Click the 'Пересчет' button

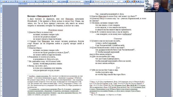[x=87, y=1]
